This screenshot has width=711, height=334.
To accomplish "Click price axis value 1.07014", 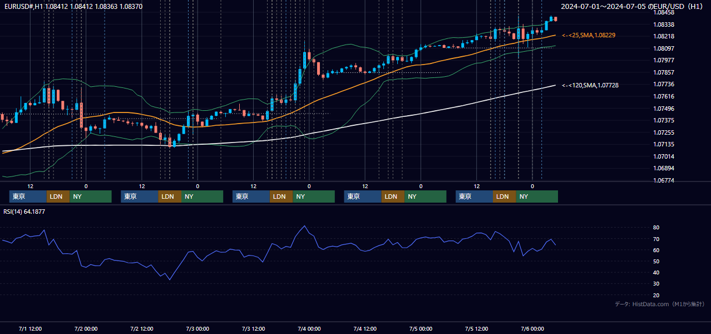I will [664, 156].
